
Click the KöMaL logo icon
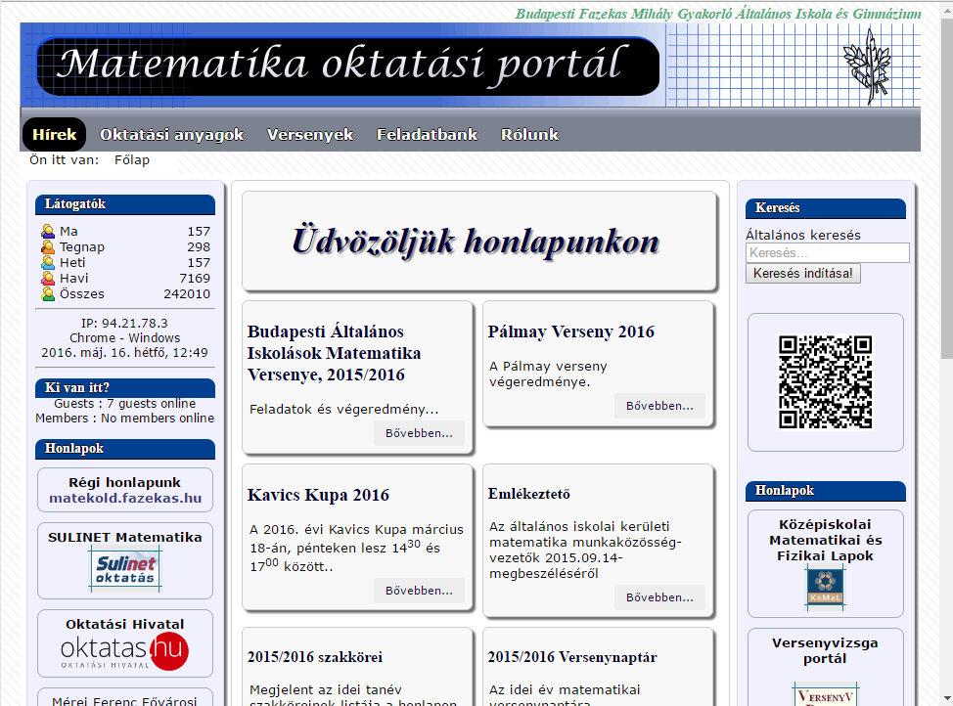[825, 587]
